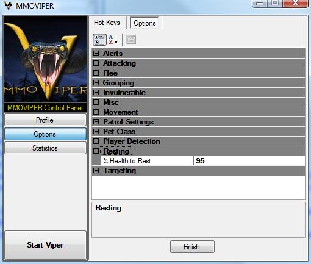Expand the Grouping category
Screen dimensions: 311x264
pos(96,83)
